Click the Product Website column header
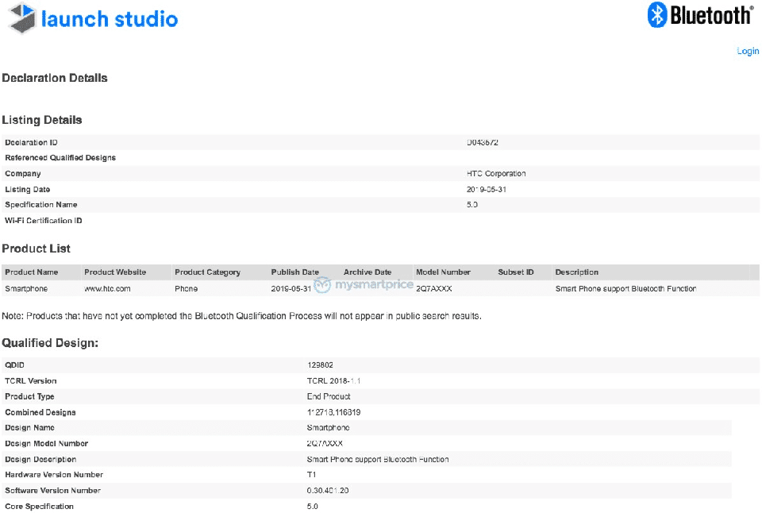Screen dimensions: 762x513 (x=115, y=272)
